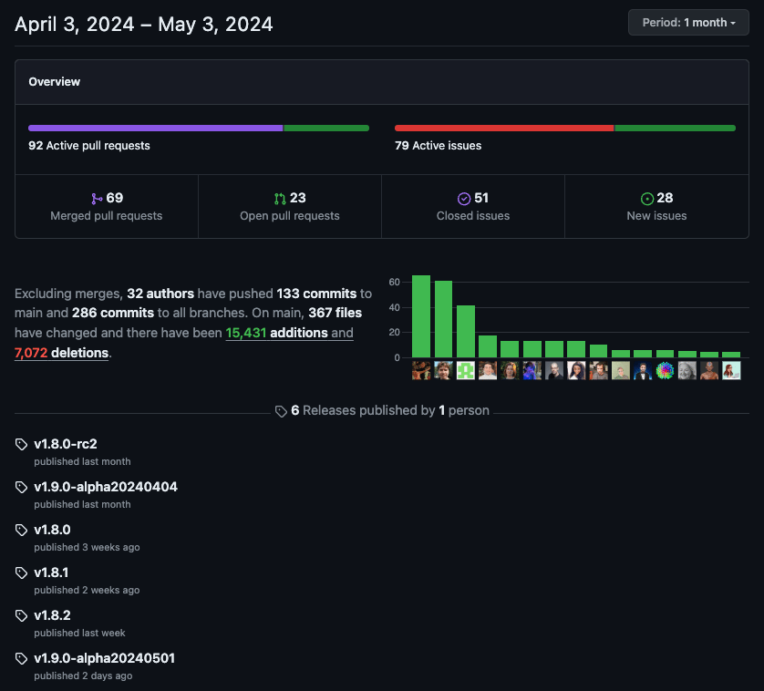
Task: Click '6 Releases published by 1 person' text
Action: tap(390, 411)
